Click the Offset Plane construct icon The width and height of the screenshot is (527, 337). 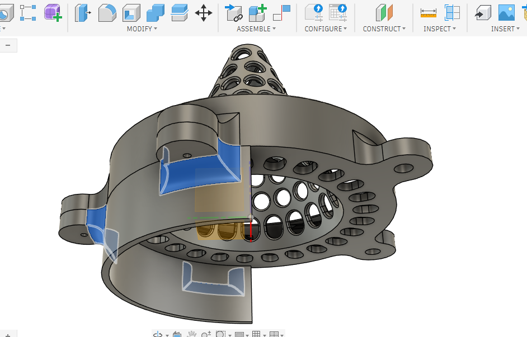pyautogui.click(x=384, y=12)
